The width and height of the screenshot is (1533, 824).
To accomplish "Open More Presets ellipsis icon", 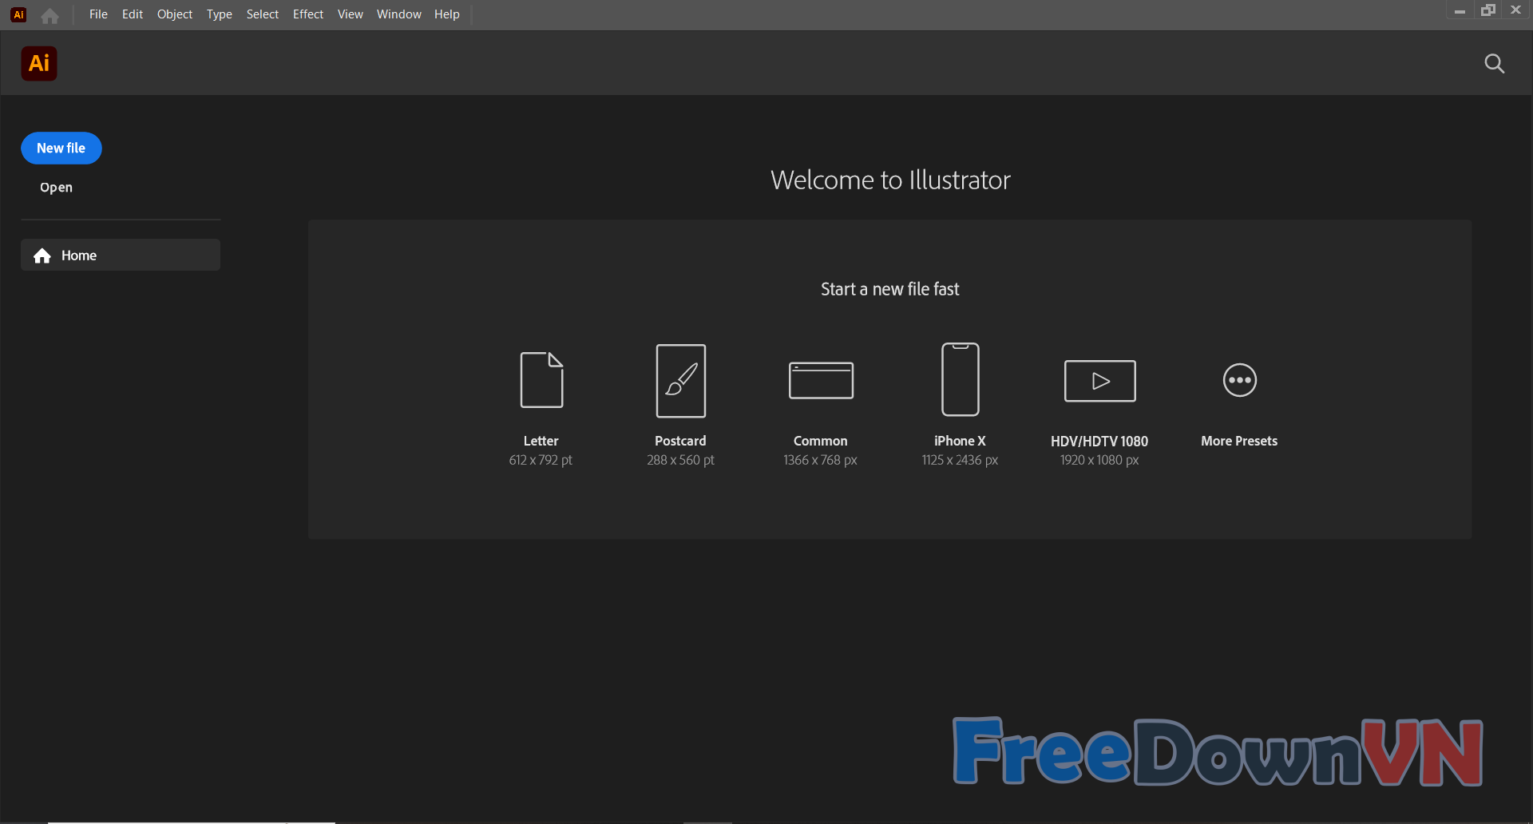I will (x=1239, y=380).
